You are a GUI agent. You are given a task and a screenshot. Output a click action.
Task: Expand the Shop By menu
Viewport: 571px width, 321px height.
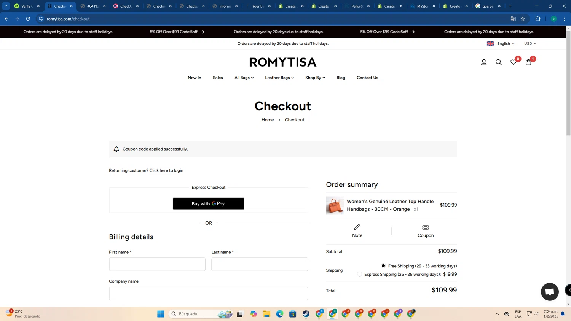tap(315, 78)
